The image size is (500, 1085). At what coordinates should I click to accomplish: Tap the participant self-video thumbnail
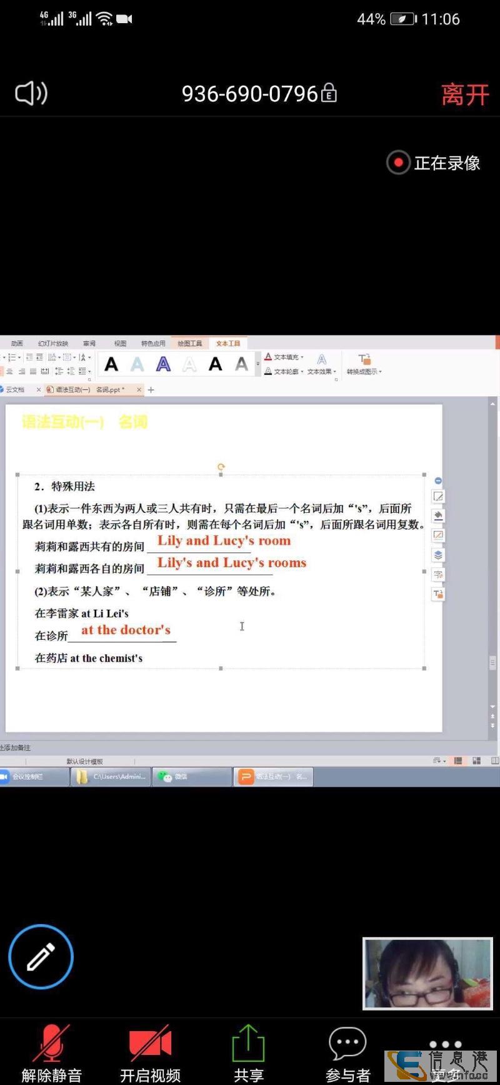[x=427, y=973]
